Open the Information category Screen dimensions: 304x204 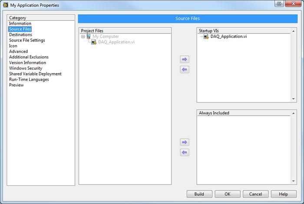coord(20,23)
